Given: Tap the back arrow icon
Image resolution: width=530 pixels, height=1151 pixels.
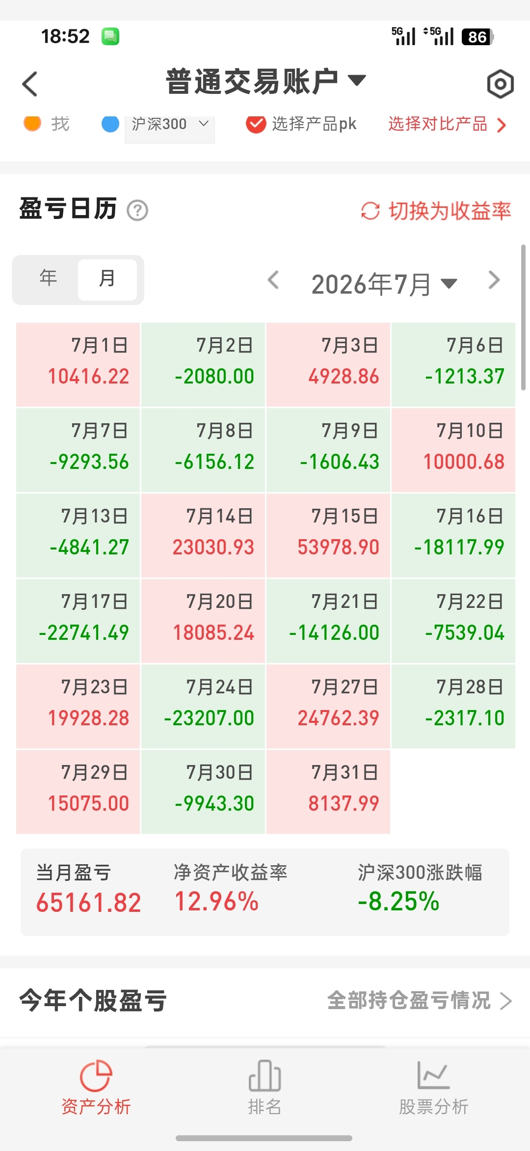Looking at the screenshot, I should coord(30,84).
